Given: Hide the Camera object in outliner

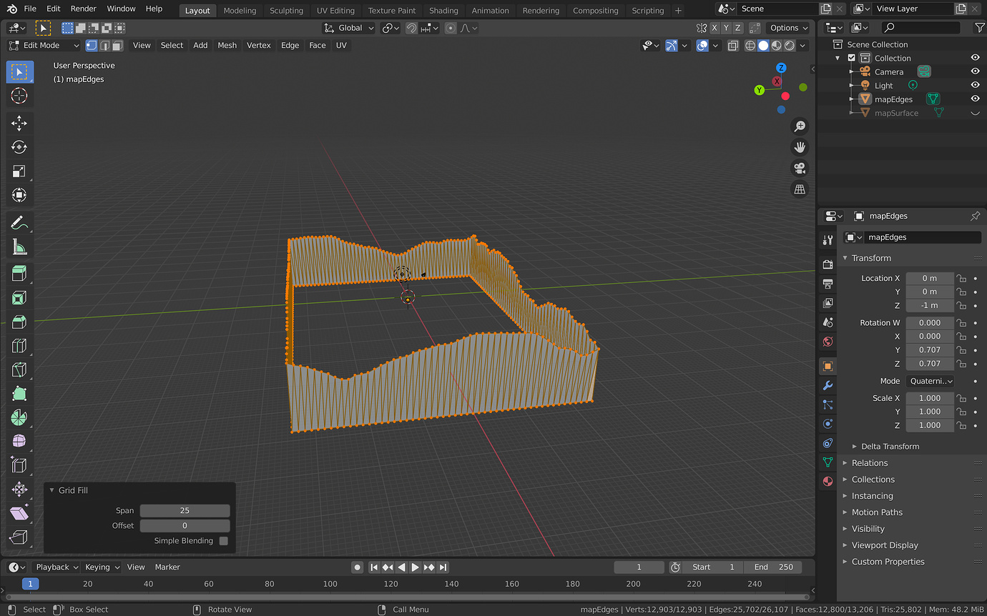Looking at the screenshot, I should click(975, 71).
